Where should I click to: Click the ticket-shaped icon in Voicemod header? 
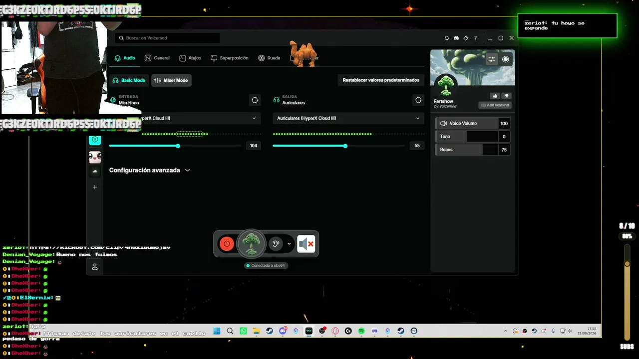coord(466,38)
